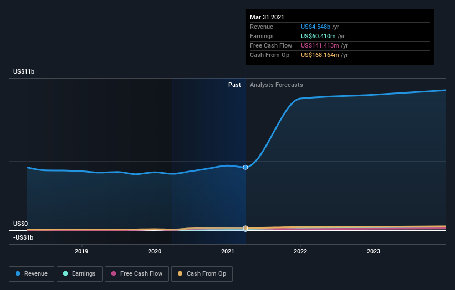The height and width of the screenshot is (290, 455).
Task: Click the Free Cash Flow label in tooltip
Action: (x=271, y=45)
